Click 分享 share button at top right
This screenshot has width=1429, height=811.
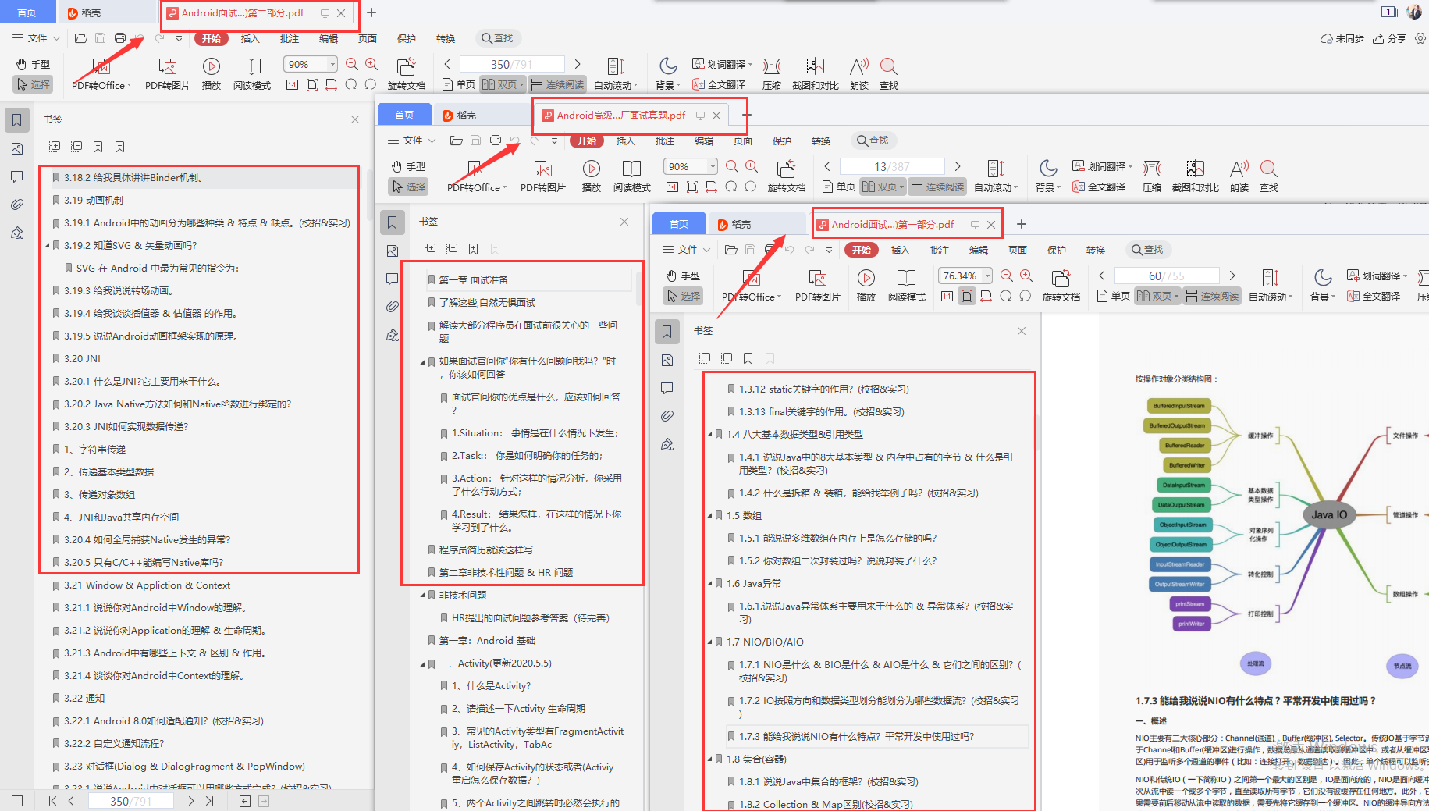1390,38
